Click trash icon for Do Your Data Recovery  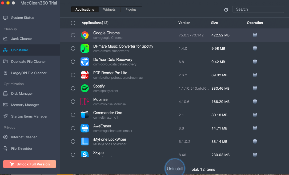pos(255,62)
